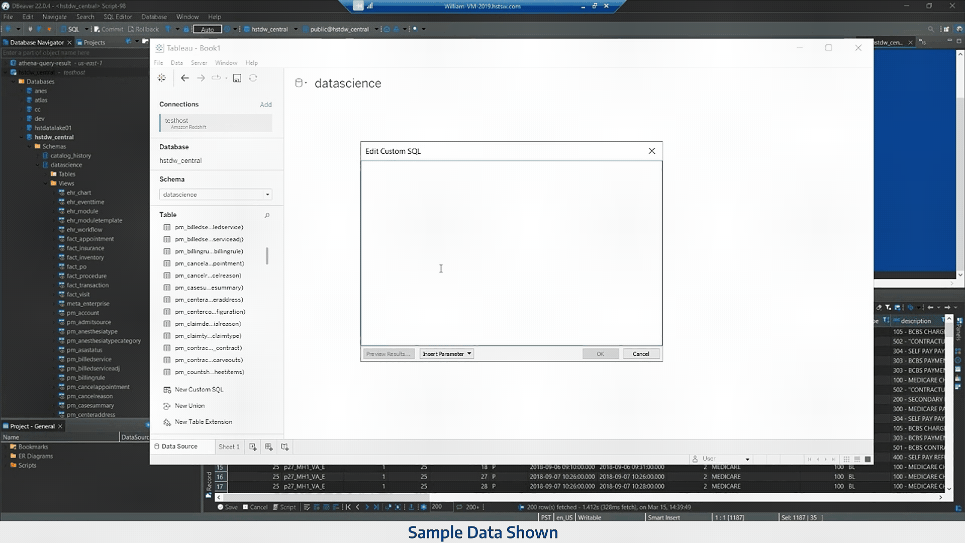
Task: Click the New Union icon
Action: point(167,406)
